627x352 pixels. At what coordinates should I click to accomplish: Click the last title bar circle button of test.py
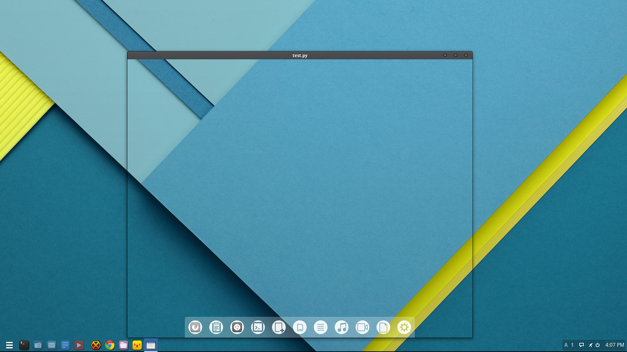tap(466, 55)
